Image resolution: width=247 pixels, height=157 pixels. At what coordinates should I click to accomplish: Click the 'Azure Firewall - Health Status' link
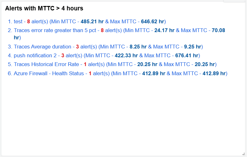(x=49, y=73)
